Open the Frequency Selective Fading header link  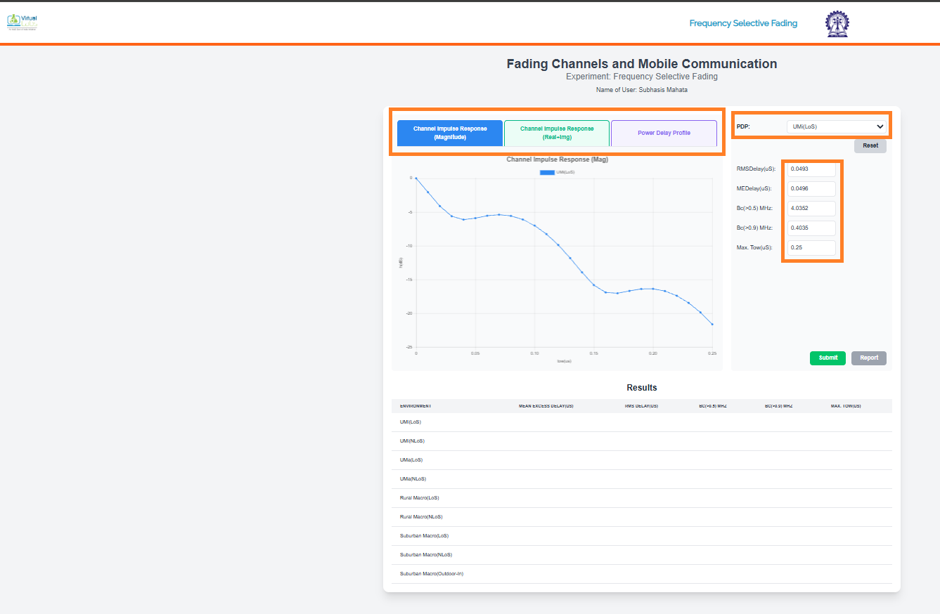(743, 23)
